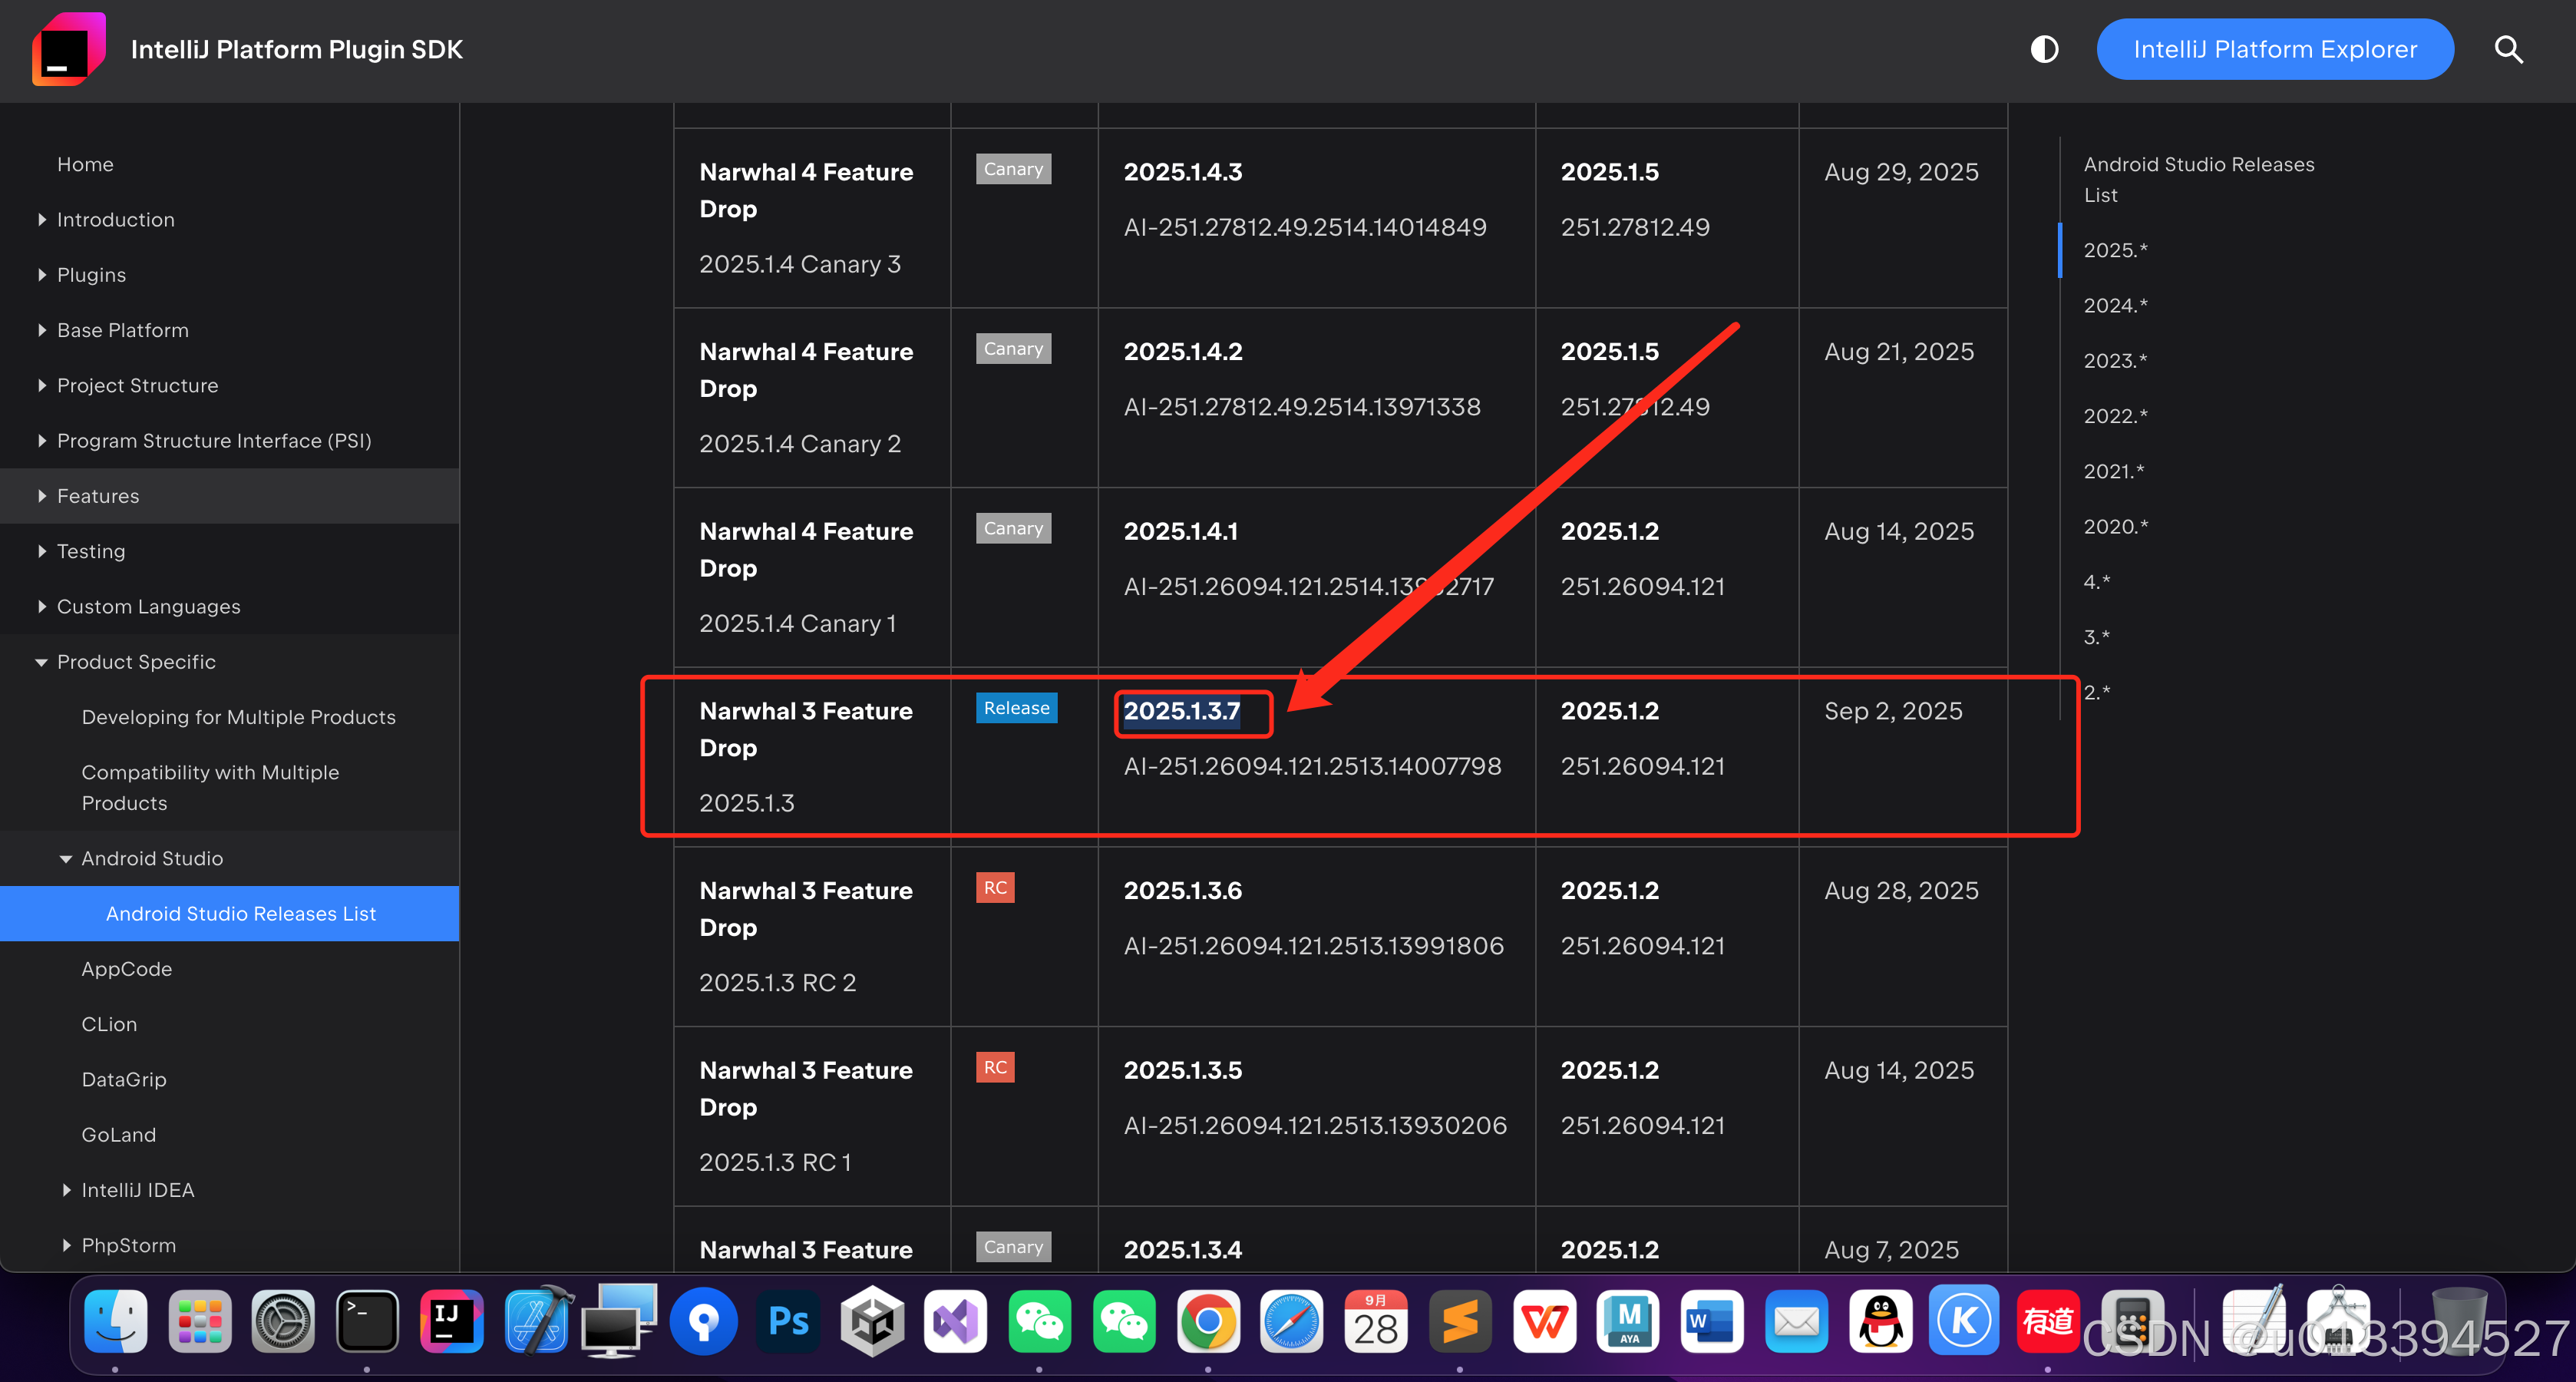Launch IntelliJ IDEA from the dock

point(451,1321)
